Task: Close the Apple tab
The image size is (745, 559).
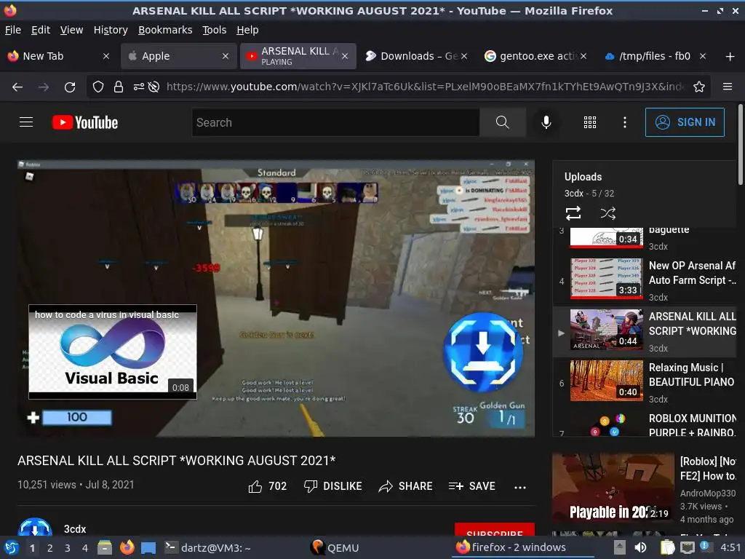Action: 226,56
